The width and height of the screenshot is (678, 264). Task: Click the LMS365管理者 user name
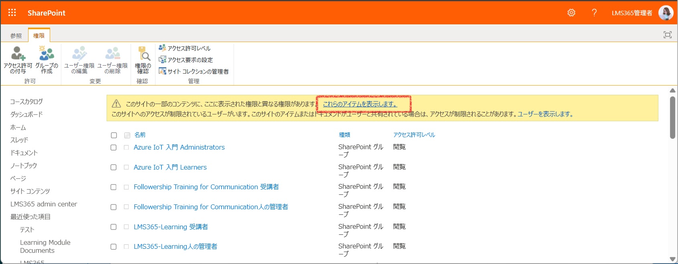[x=632, y=13]
